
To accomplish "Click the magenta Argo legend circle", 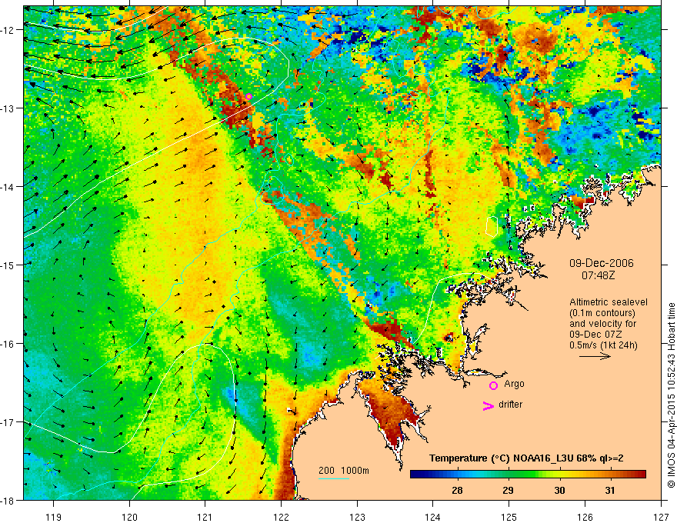I will (x=493, y=386).
